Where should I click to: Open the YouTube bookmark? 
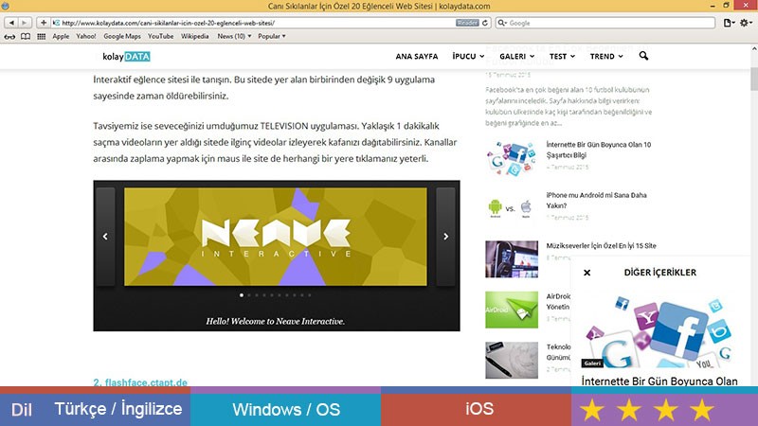(x=160, y=36)
